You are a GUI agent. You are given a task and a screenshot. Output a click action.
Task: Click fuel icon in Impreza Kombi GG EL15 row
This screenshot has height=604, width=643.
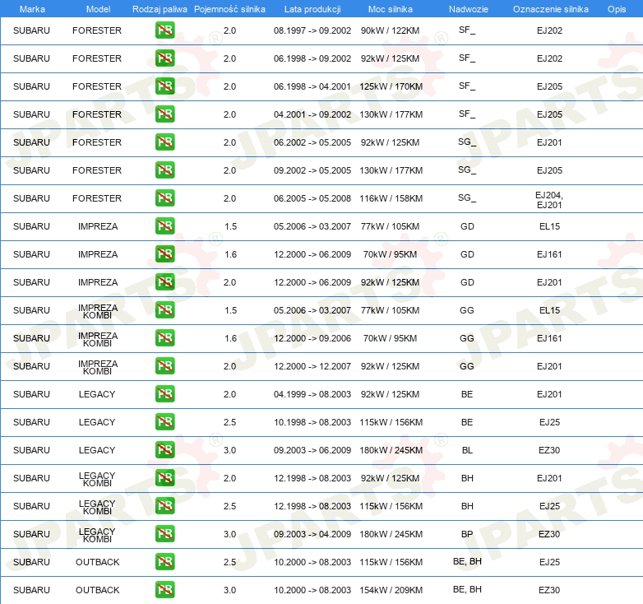click(x=164, y=309)
